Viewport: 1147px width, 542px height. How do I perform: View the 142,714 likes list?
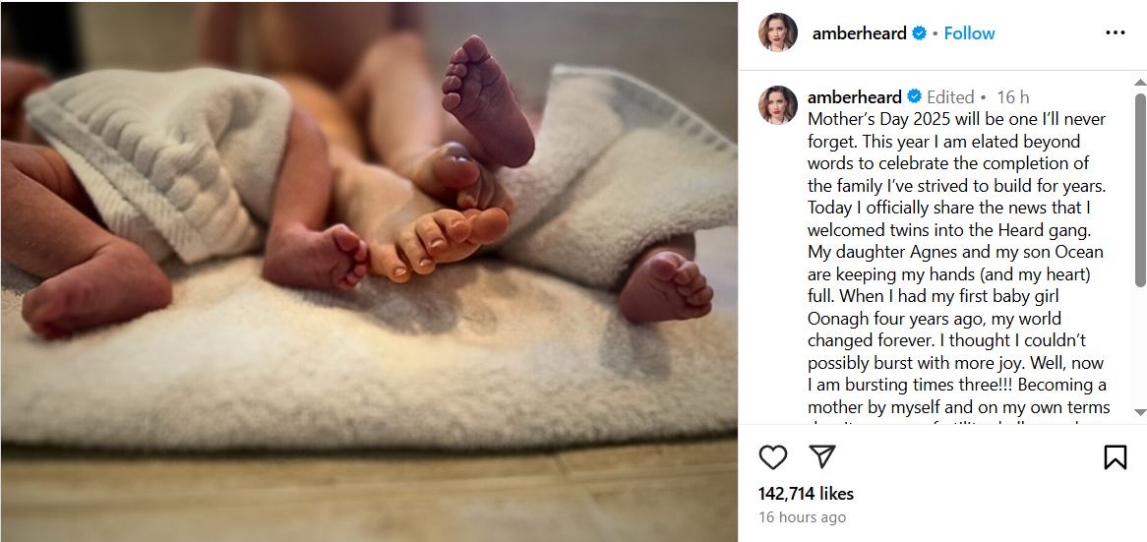coord(806,493)
